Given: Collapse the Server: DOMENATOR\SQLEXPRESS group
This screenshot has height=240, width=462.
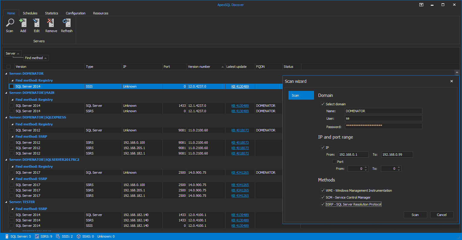Looking at the screenshot, I should point(6,117).
